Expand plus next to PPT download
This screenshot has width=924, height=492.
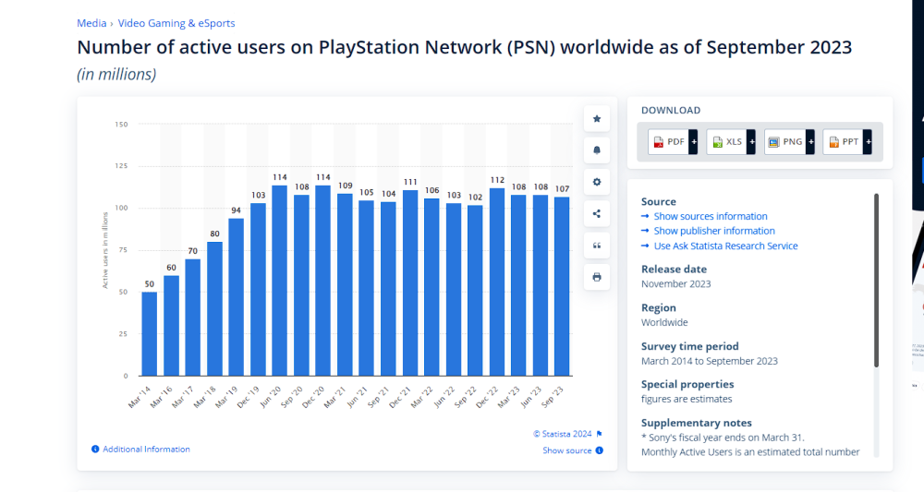coord(868,141)
